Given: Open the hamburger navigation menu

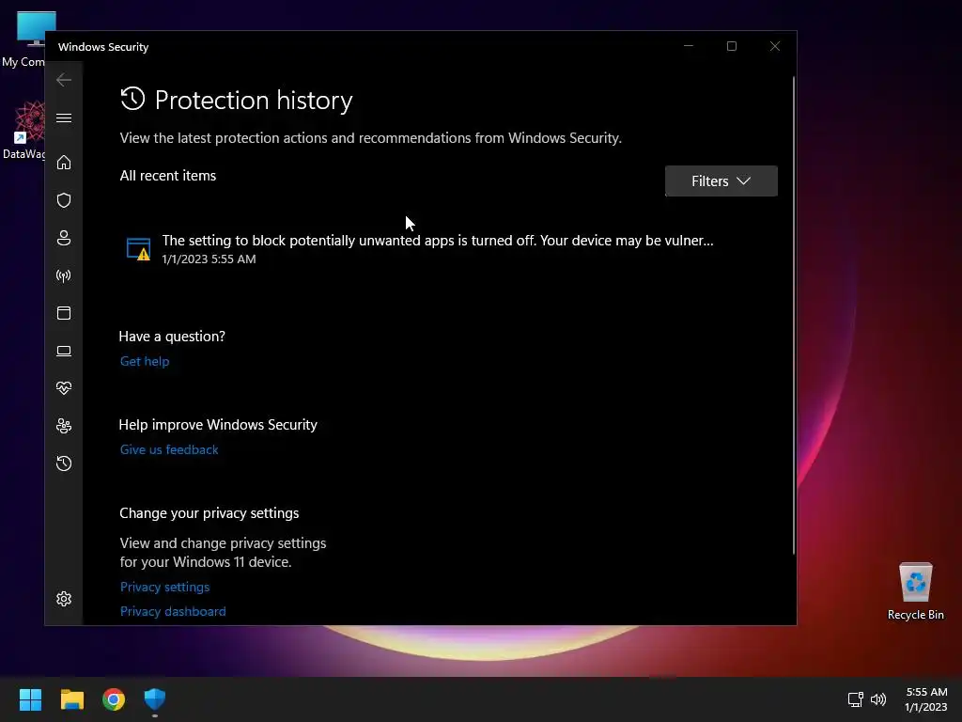Looking at the screenshot, I should 64,118.
